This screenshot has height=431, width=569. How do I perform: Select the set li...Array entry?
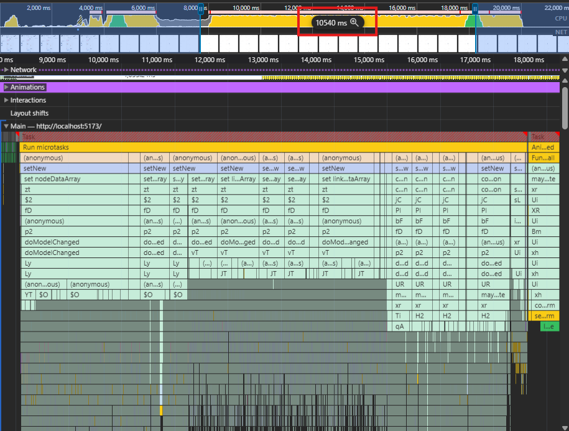click(x=238, y=179)
